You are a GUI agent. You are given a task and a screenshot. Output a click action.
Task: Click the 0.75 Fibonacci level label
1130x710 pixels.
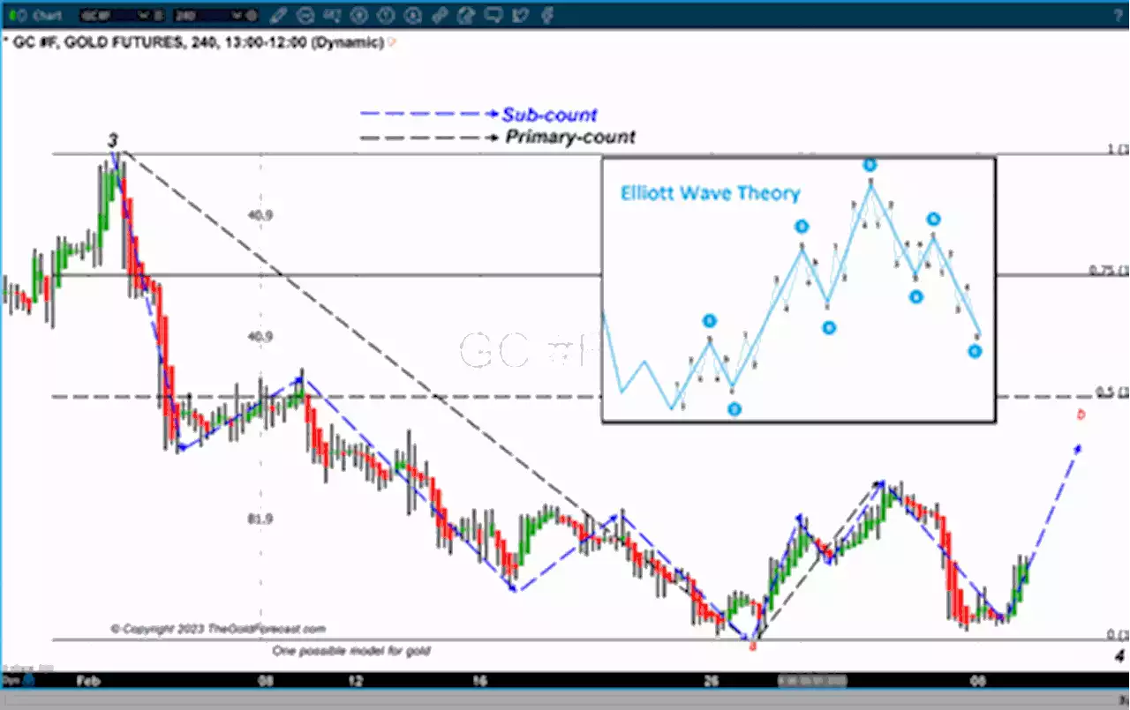click(1109, 271)
